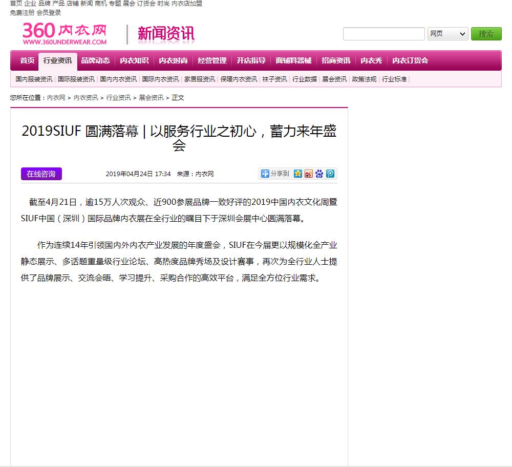Click 内衣网 in the breadcrumb
Viewport: 512px width, 467px height.
[x=56, y=98]
